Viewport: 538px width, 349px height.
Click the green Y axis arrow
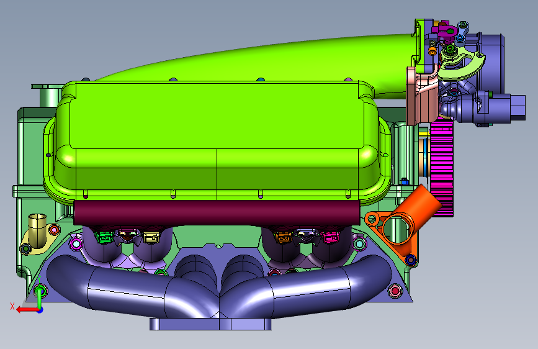[40, 297]
